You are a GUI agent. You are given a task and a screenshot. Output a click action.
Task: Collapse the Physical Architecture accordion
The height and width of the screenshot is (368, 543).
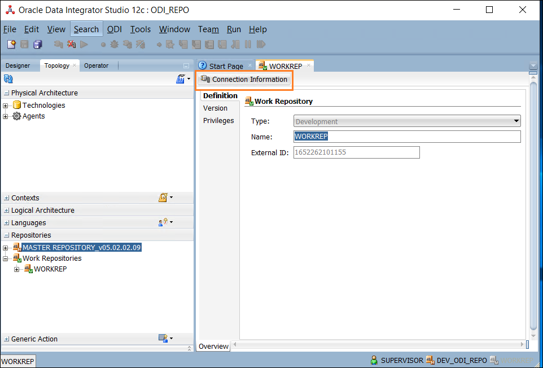(x=6, y=93)
